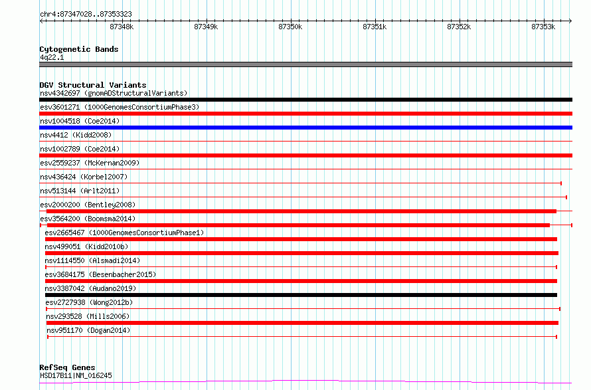Image resolution: width=591 pixels, height=390 pixels.
Task: Click the thin red line under esv2559237 (McKernan2009)
Action: pos(305,169)
